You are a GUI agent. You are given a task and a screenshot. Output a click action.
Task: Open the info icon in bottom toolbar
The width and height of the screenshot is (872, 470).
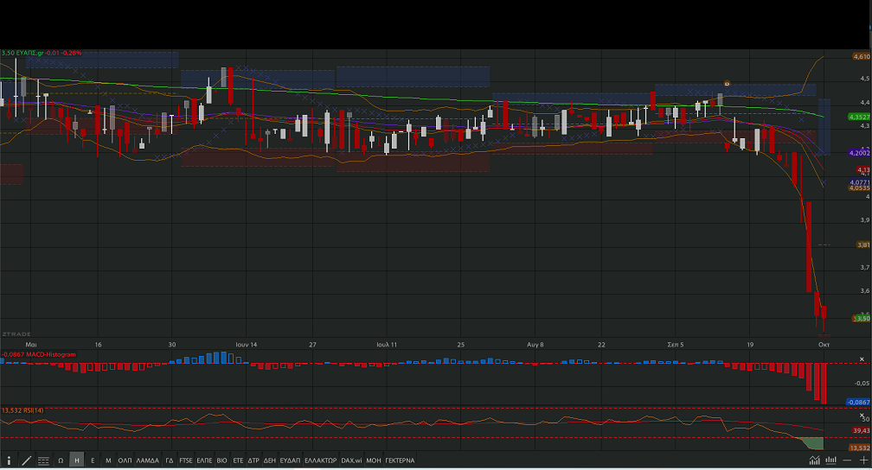coord(9,460)
